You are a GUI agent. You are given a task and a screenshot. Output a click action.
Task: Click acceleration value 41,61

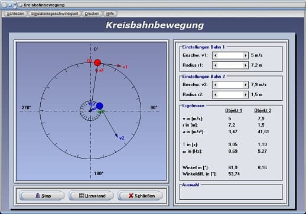pyautogui.click(x=263, y=131)
